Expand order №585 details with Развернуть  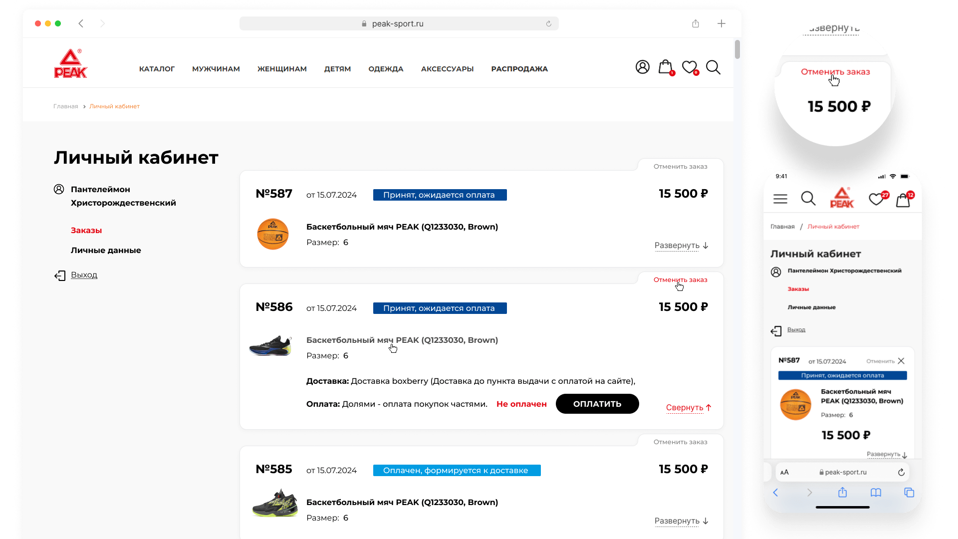pos(681,521)
